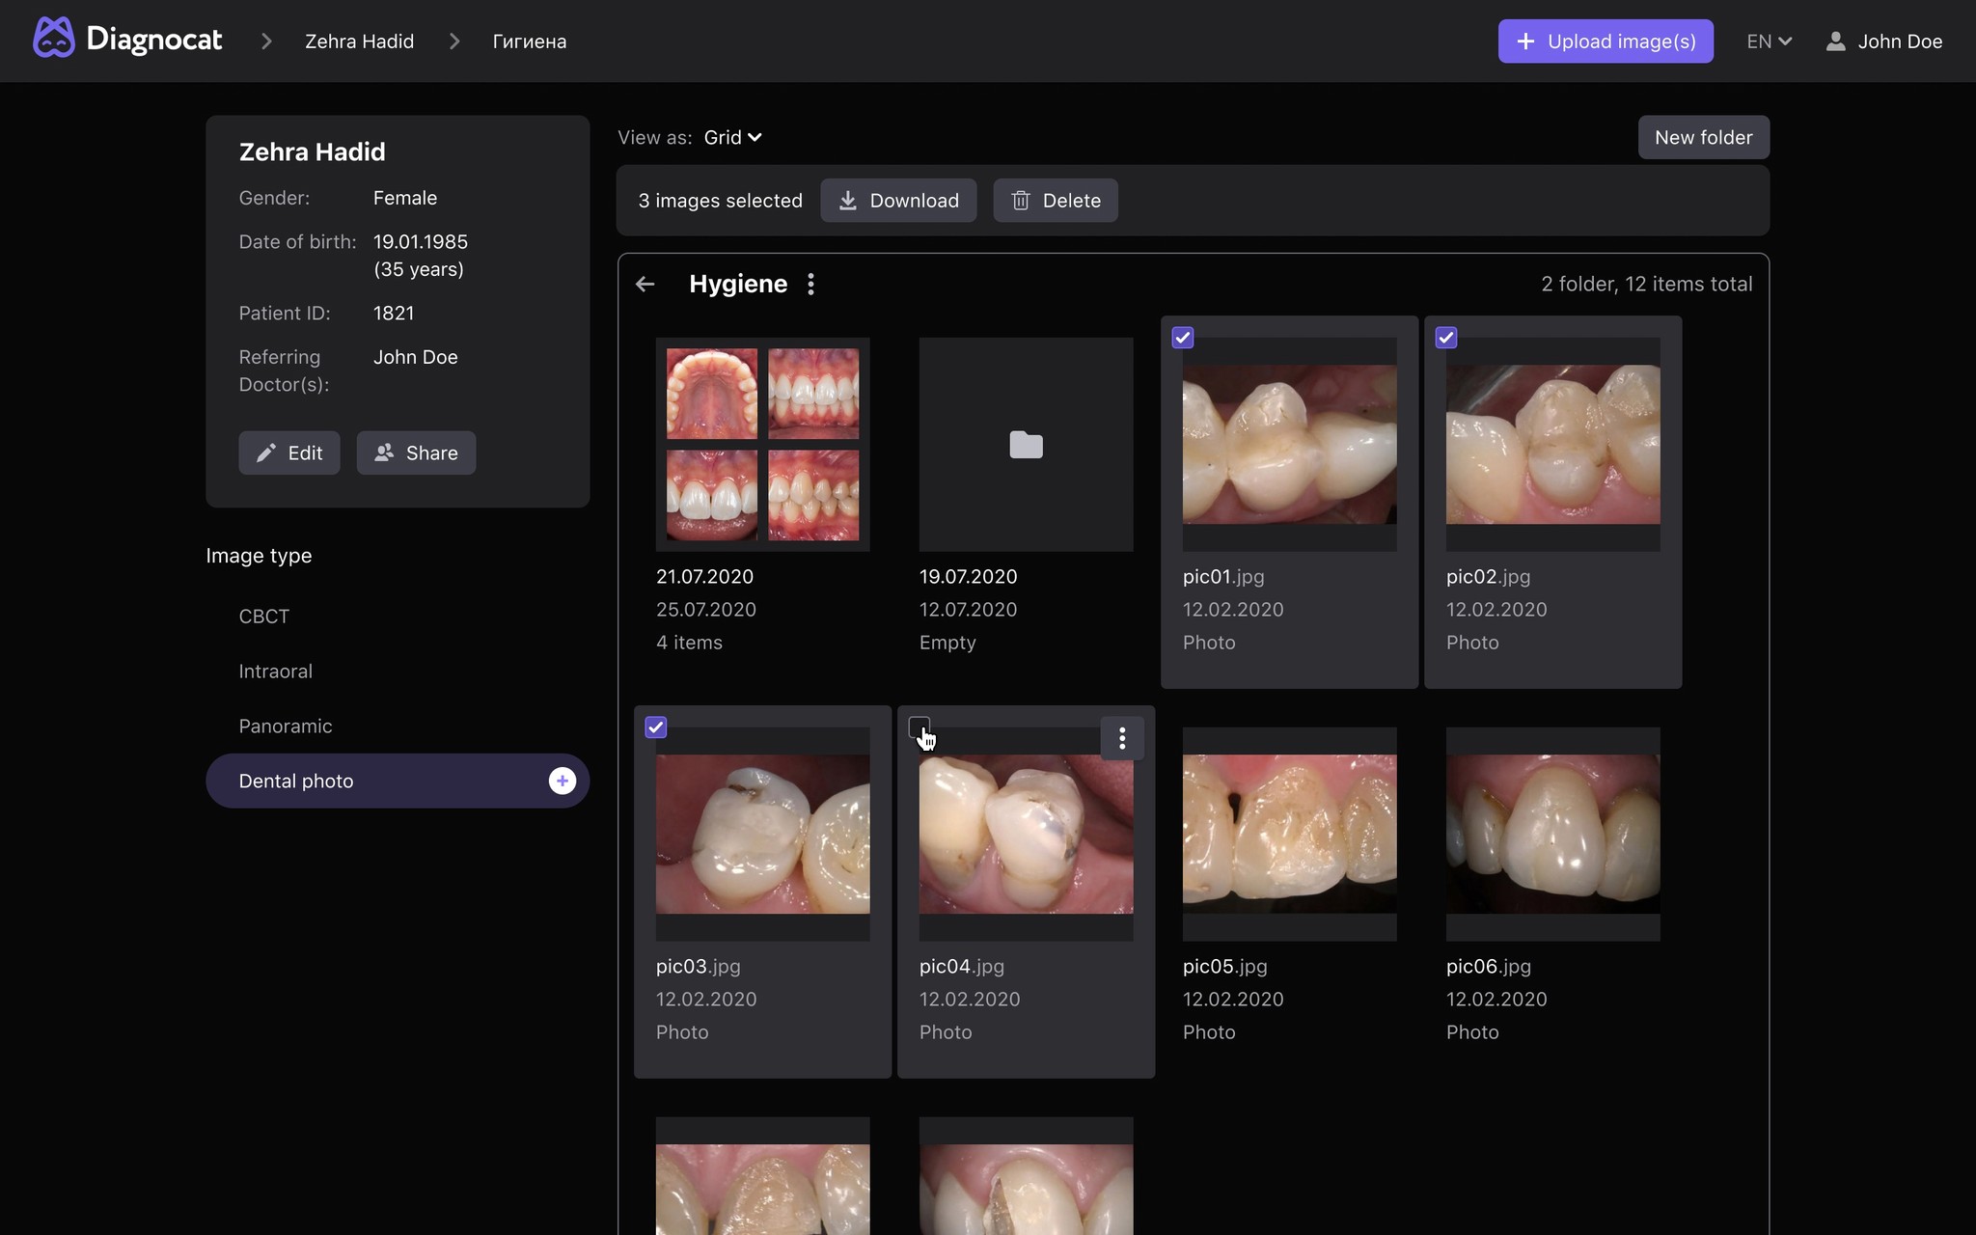Check the pic04.jpg selection checkbox

(x=919, y=727)
